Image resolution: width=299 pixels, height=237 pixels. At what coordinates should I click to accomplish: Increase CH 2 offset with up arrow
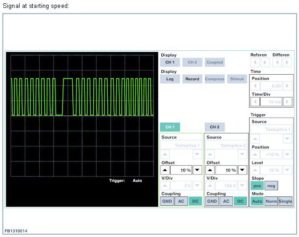tap(210, 170)
